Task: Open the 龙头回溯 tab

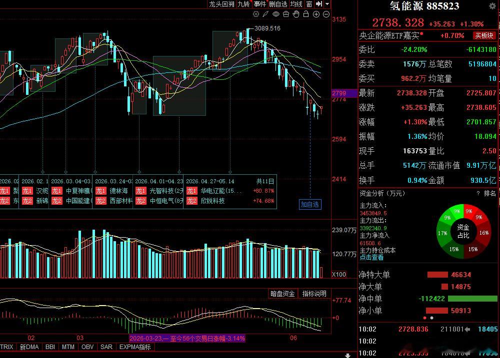Action: tap(221, 4)
